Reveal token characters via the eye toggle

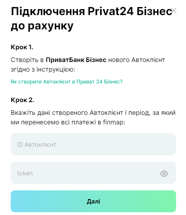(164, 174)
